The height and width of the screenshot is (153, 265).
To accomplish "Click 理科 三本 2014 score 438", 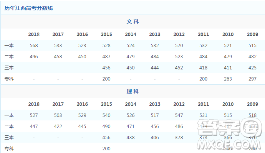I will tap(131, 138).
